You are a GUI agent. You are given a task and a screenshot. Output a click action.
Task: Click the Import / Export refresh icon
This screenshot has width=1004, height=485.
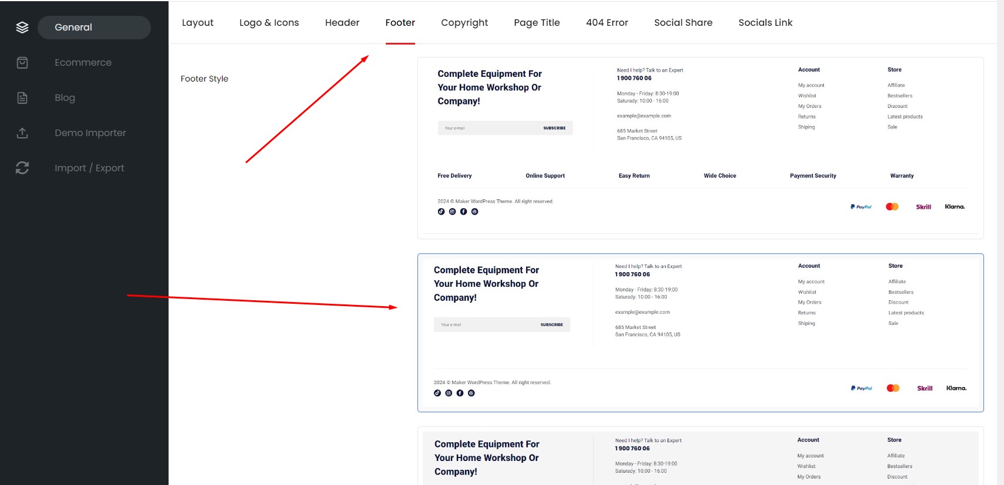(x=22, y=168)
